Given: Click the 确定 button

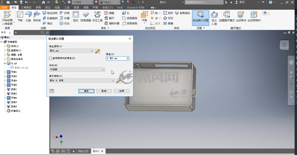Looking at the screenshot, I should click(x=86, y=91).
